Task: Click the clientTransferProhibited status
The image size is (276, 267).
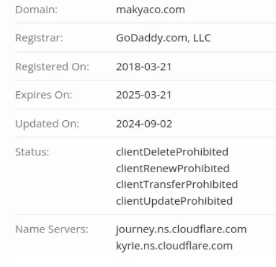Action: (177, 184)
